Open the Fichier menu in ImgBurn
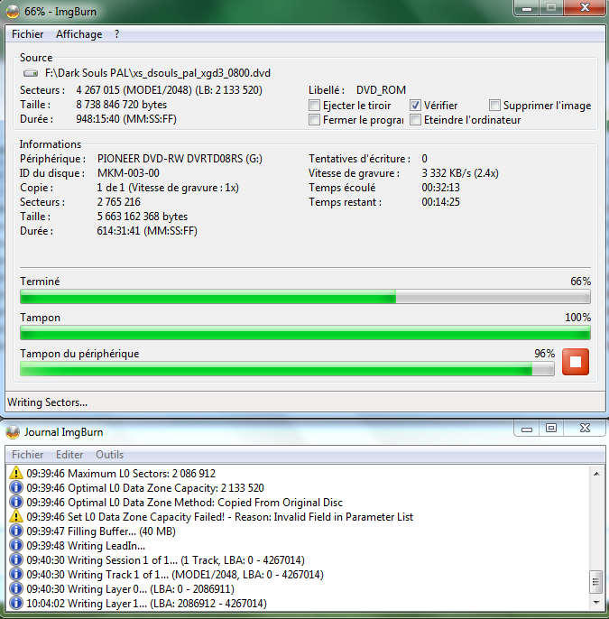This screenshot has width=609, height=619. tap(28, 34)
